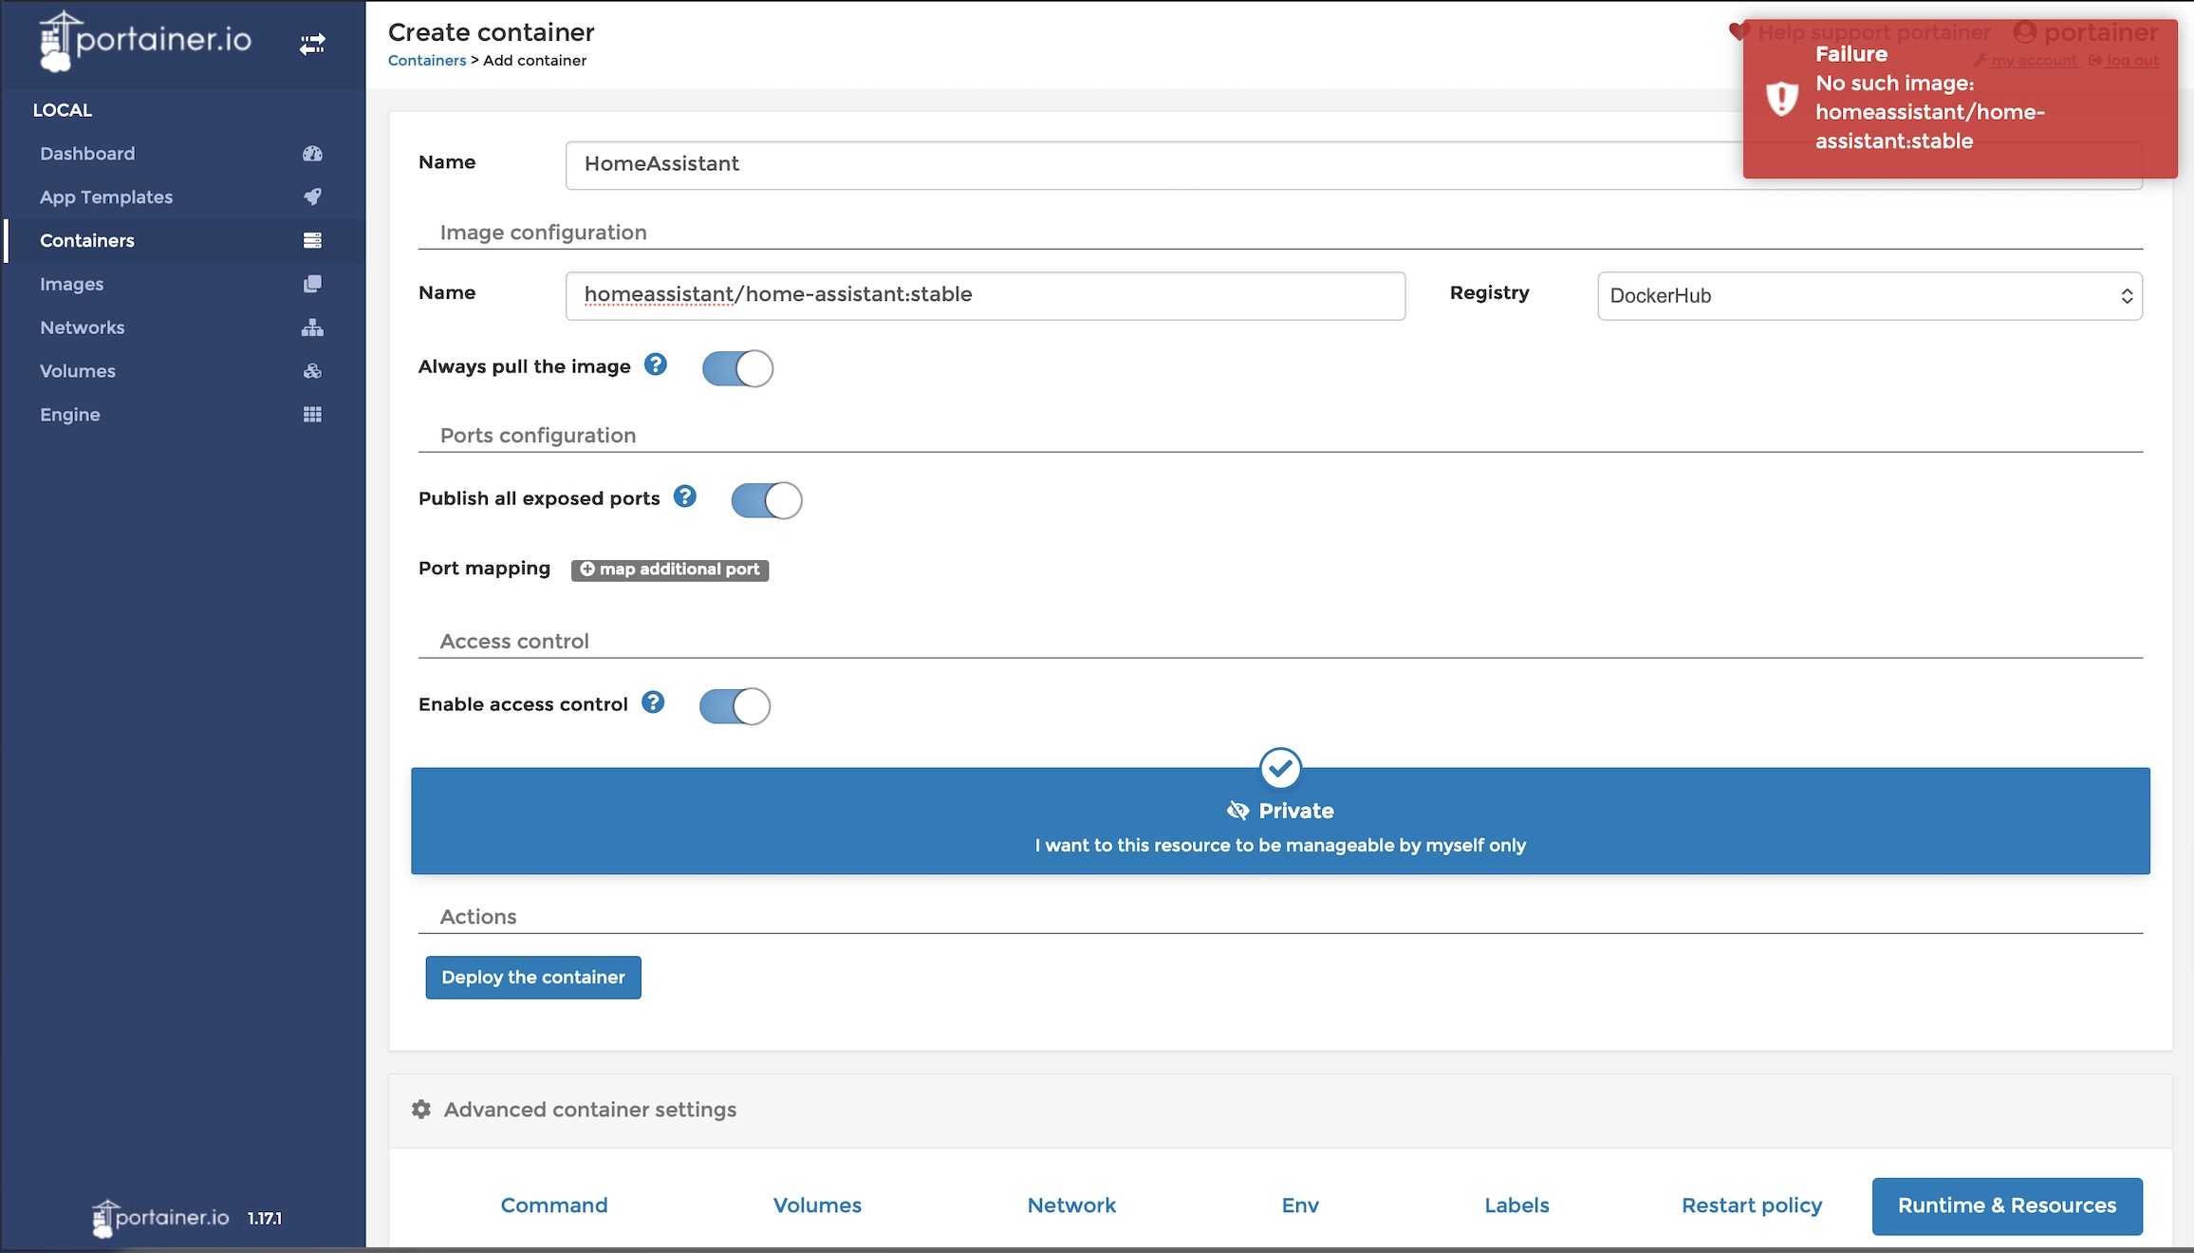Select the Private access option box
Screen dimensions: 2194x1253
[x=1280, y=821]
